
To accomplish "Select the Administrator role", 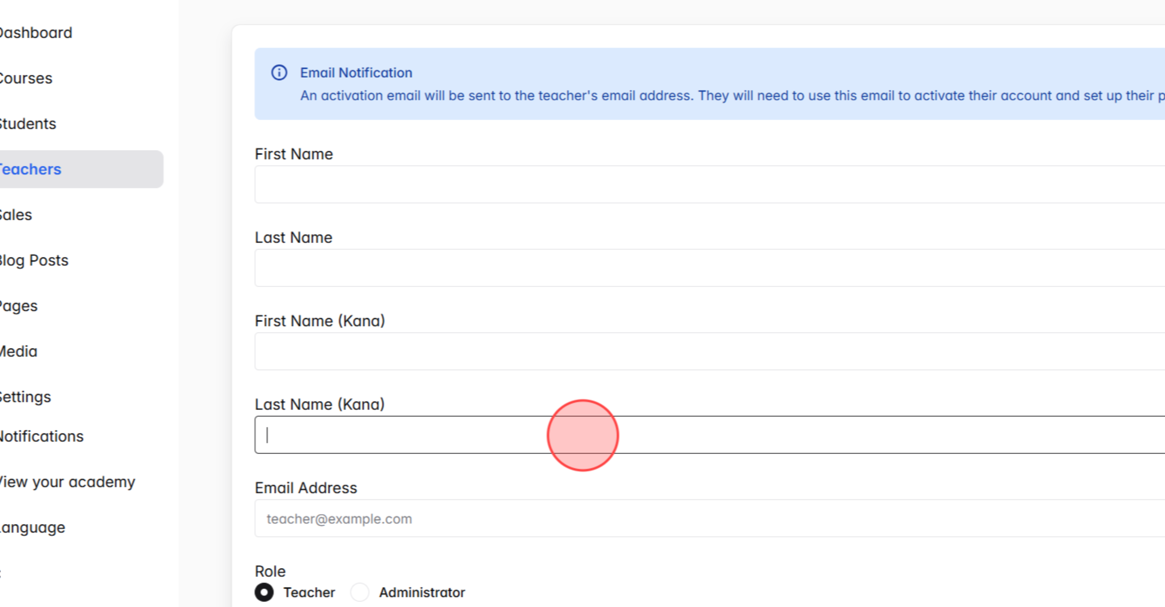I will tap(359, 592).
